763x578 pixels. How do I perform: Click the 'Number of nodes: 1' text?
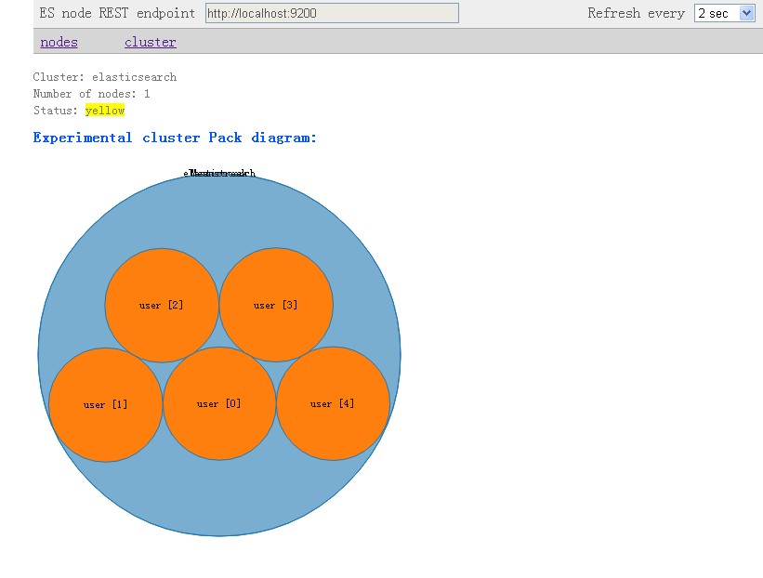91,94
